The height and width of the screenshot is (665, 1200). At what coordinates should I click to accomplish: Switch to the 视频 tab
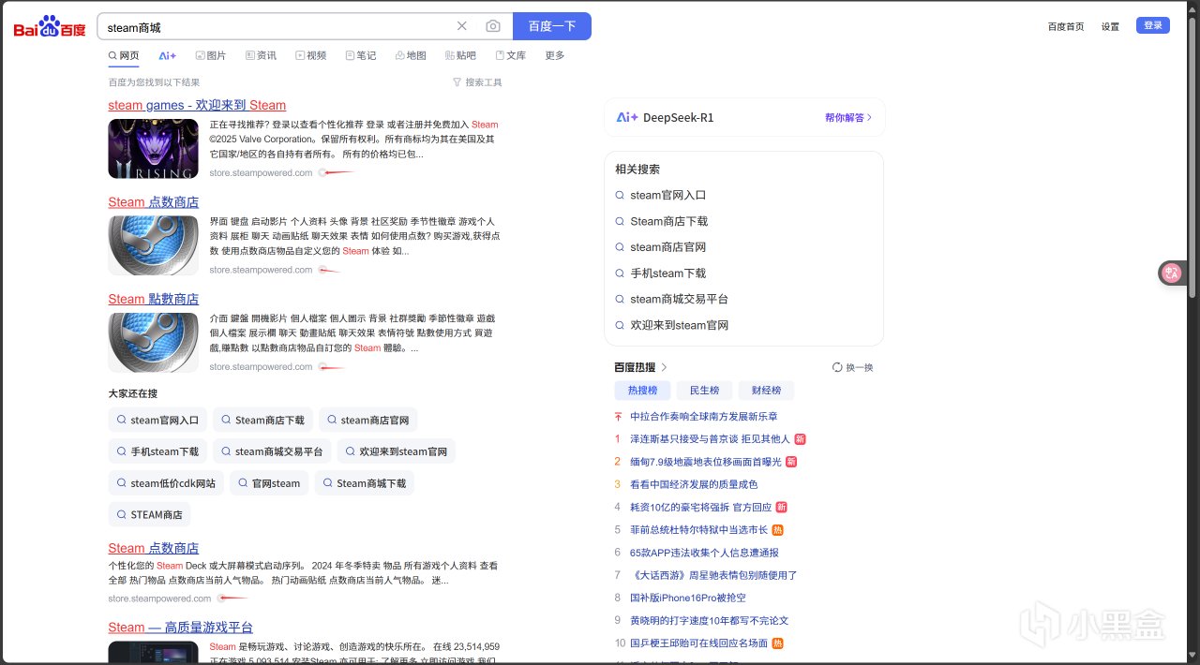click(311, 56)
